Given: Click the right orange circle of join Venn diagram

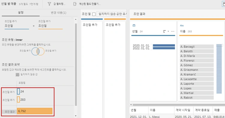Looking at the screenshot, I should pos(42,51).
